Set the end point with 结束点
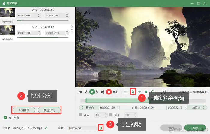Image resolution: width=210 pixels, height=134 pixels. [197, 108]
